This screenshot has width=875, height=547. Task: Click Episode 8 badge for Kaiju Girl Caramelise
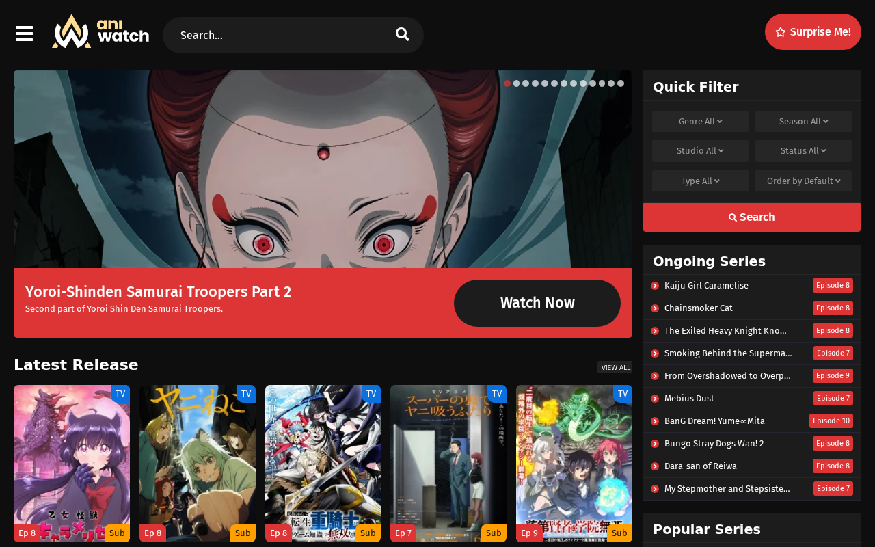(833, 286)
